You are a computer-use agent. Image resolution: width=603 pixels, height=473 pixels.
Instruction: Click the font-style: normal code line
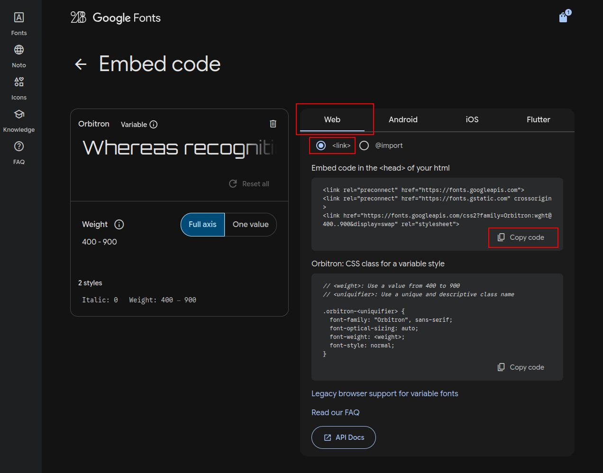362,346
